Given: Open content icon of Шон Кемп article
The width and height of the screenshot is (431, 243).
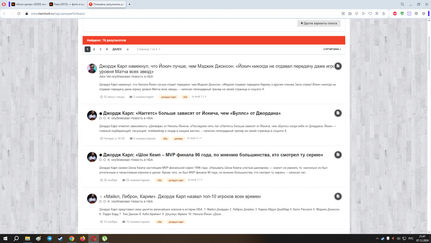Looking at the screenshot, I should [338, 155].
